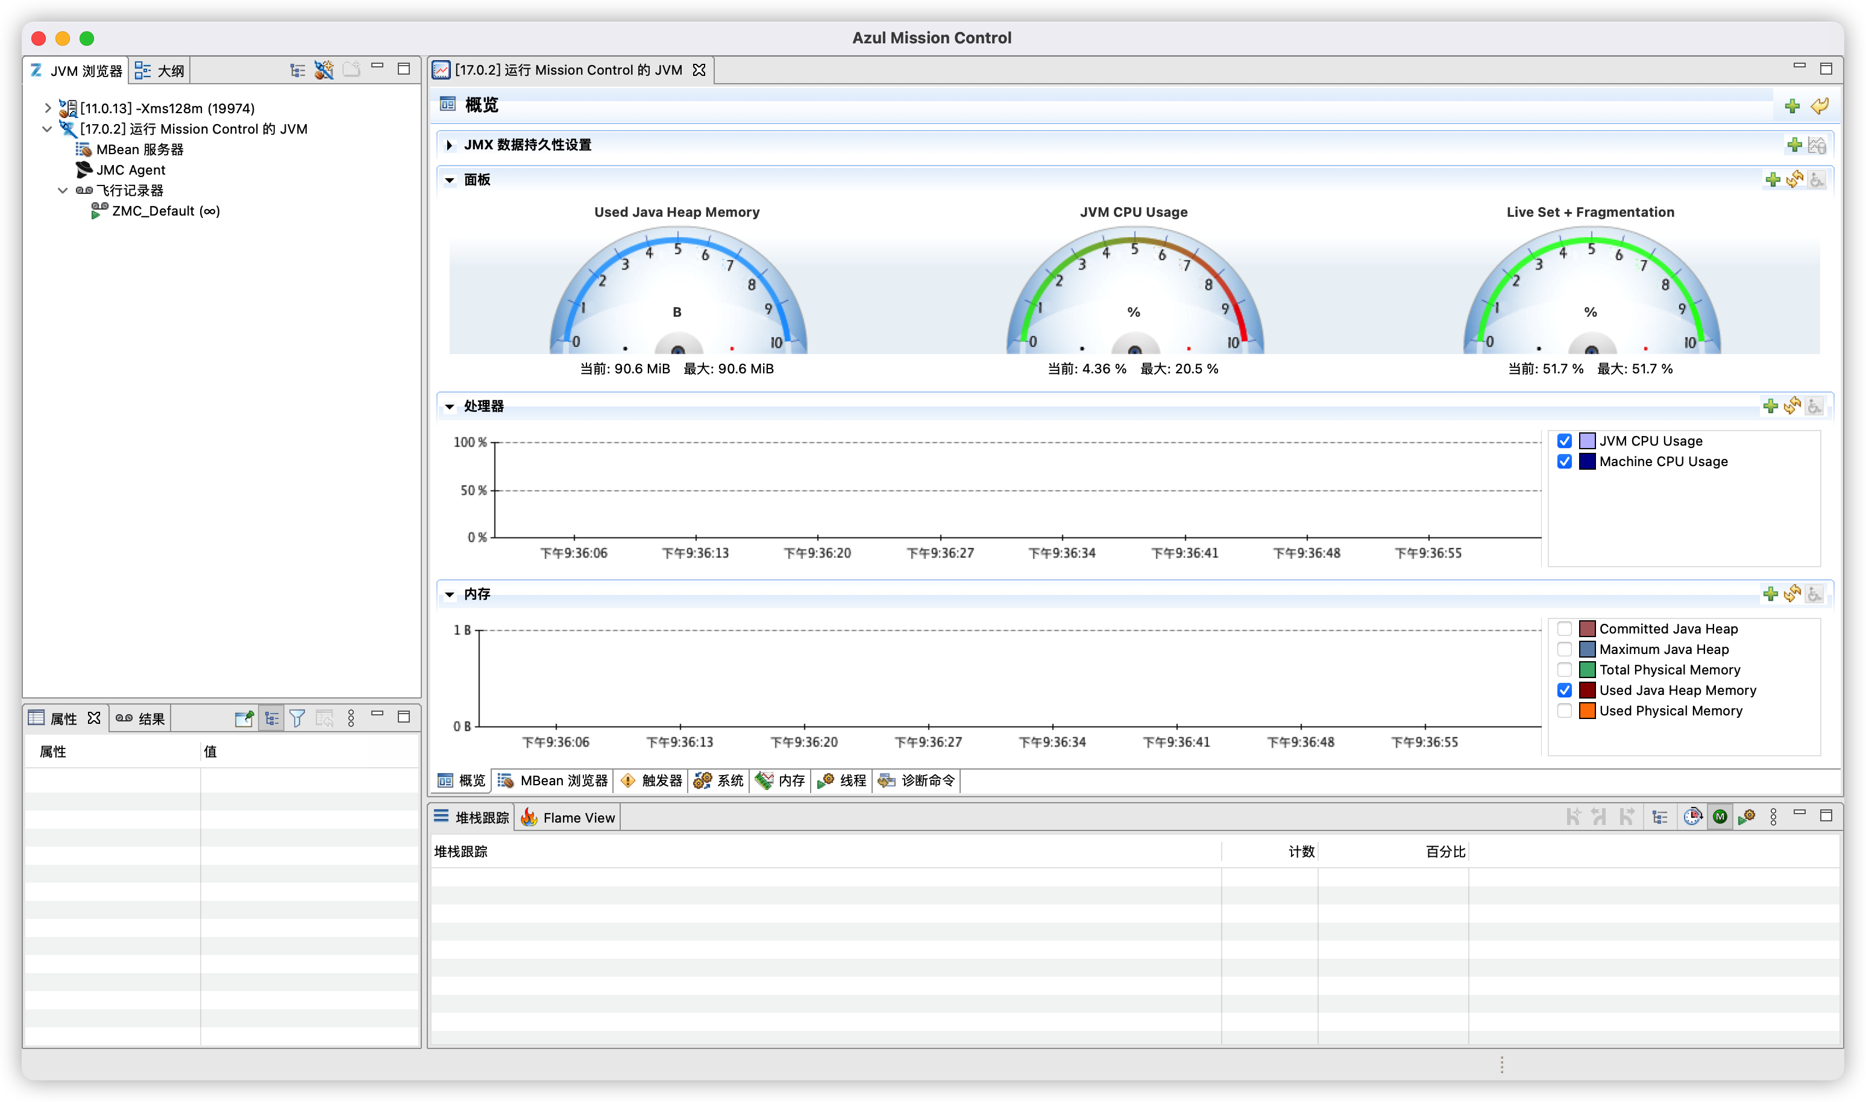Select the MBean 服务器 tree item
Screen dimensions: 1866x1102
[130, 149]
